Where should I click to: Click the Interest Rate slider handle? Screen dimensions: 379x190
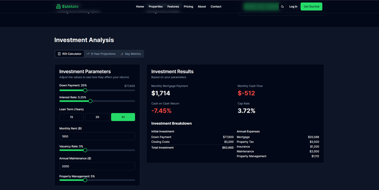tap(90, 101)
